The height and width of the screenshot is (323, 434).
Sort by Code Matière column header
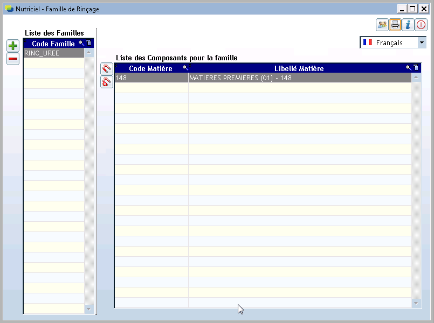coord(150,68)
